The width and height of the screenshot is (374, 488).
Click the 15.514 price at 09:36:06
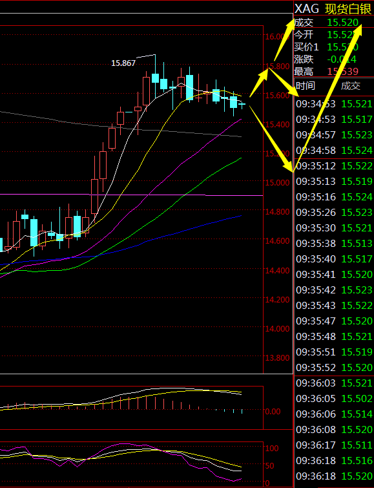click(357, 414)
